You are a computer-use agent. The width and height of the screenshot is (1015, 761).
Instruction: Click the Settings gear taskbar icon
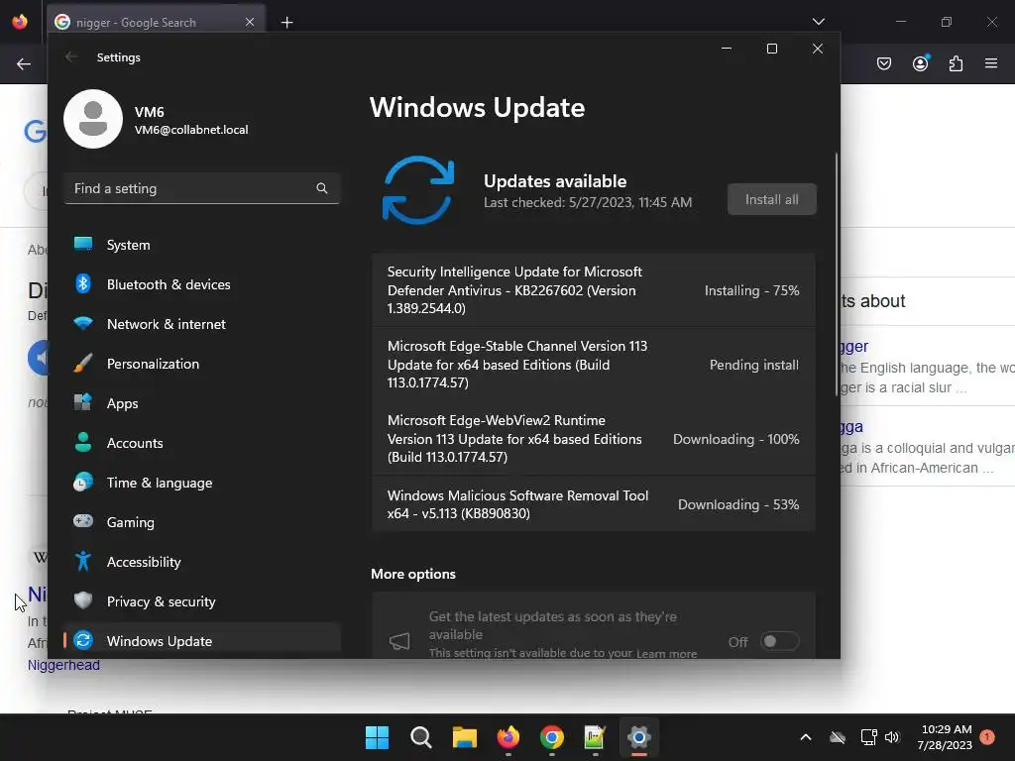(639, 737)
